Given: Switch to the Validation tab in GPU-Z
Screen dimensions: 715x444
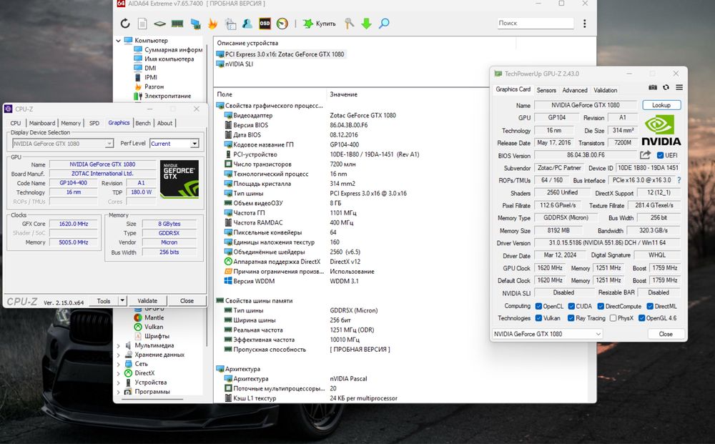Looking at the screenshot, I should tap(605, 90).
